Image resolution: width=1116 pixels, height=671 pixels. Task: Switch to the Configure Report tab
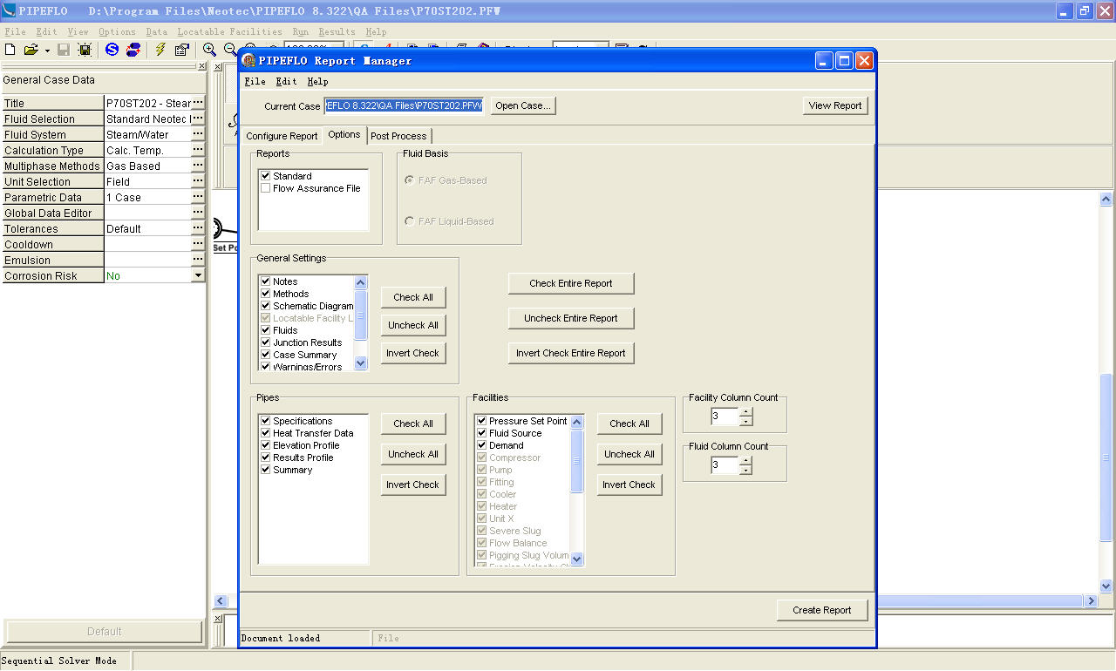pos(282,136)
